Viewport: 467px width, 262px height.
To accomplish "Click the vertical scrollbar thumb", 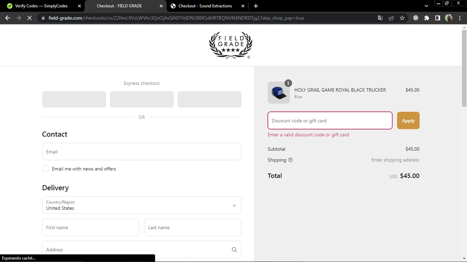I will coord(464,68).
